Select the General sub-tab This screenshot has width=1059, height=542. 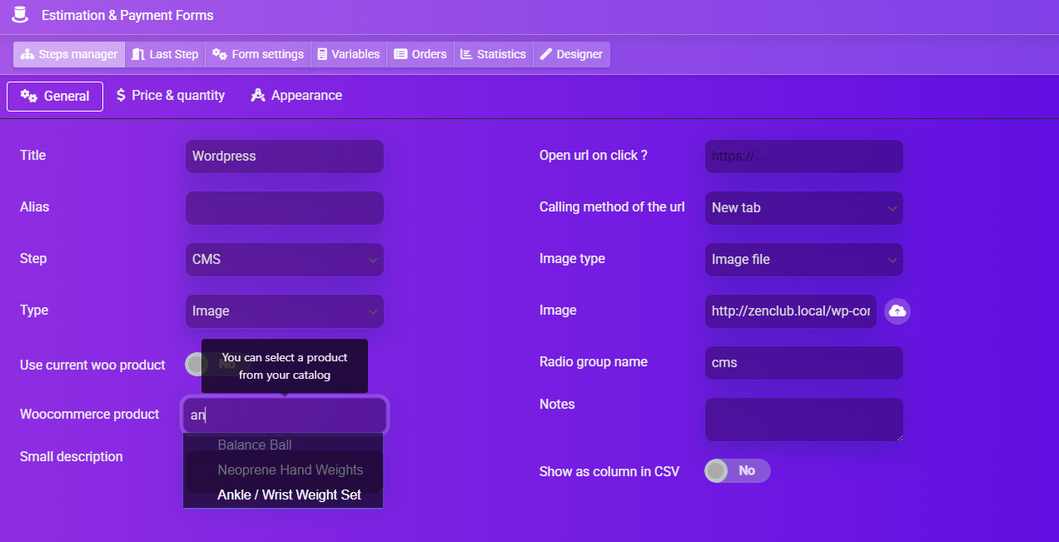(x=55, y=96)
